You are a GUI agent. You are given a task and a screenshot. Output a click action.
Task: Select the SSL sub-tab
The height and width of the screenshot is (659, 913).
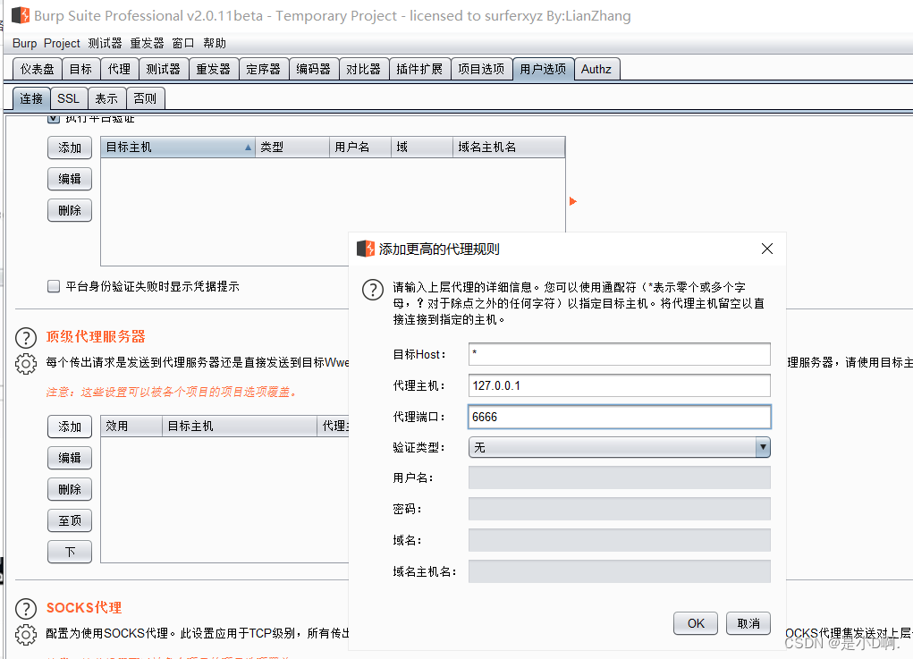[69, 98]
